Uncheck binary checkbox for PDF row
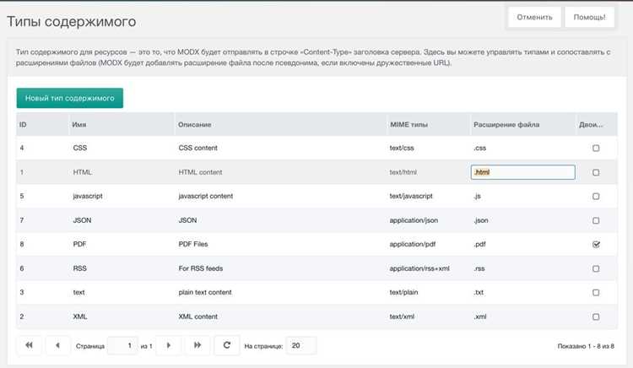 point(596,244)
